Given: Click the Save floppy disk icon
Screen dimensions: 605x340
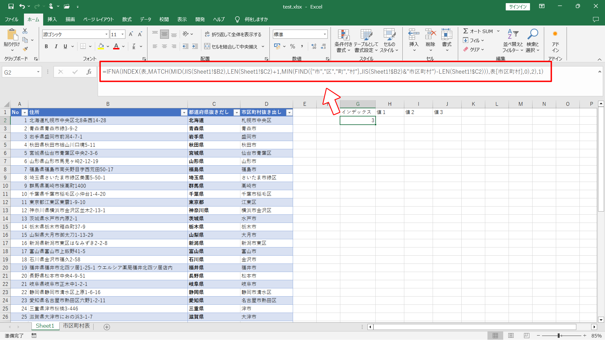Looking at the screenshot, I should 11,6.
